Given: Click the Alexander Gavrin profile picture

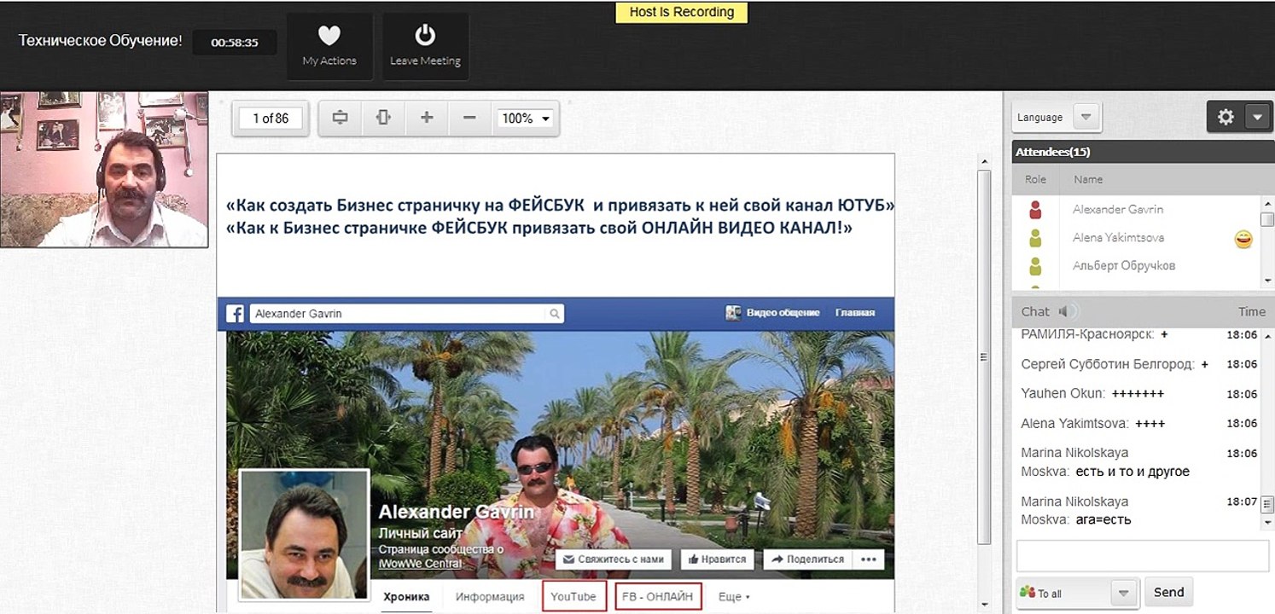Looking at the screenshot, I should point(305,535).
